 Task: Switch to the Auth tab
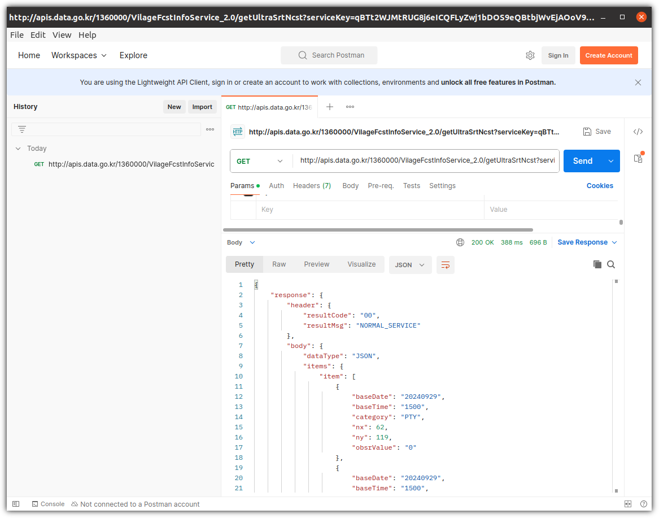pyautogui.click(x=277, y=186)
